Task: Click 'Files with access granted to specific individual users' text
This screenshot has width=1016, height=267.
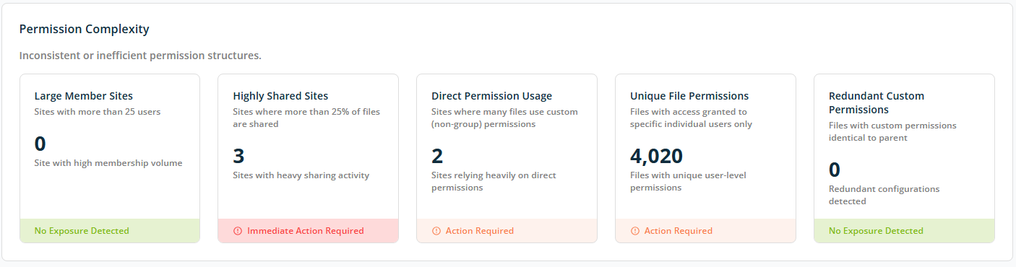Action: pos(691,118)
